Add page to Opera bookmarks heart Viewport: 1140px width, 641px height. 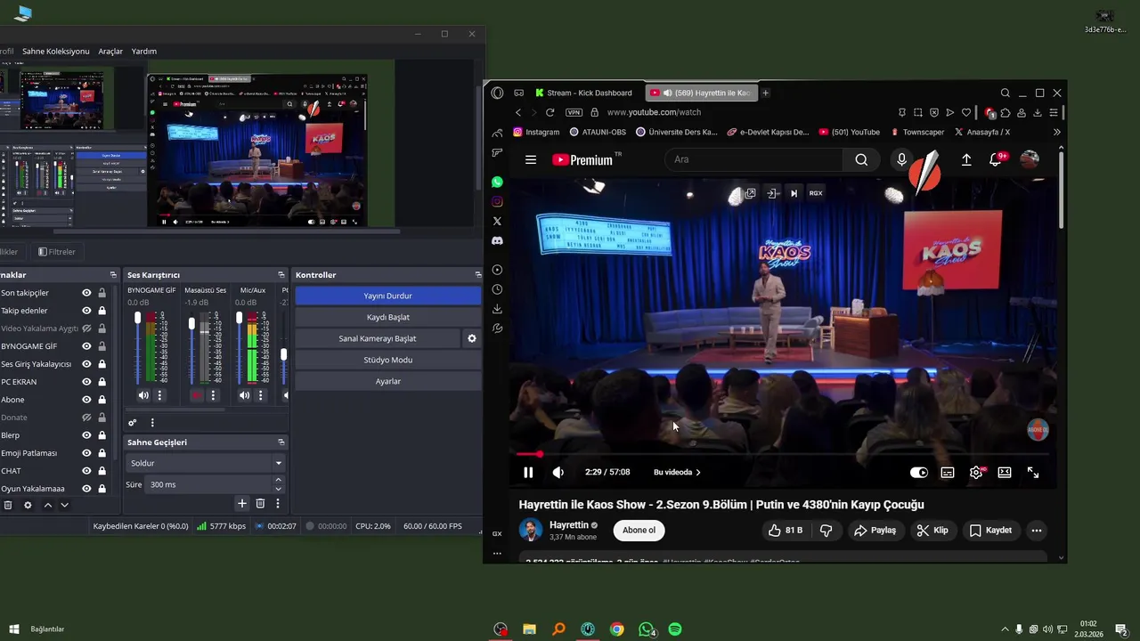966,112
